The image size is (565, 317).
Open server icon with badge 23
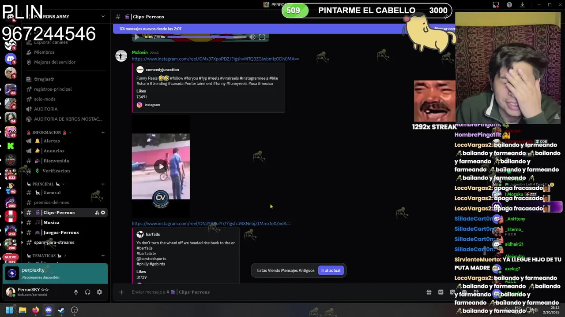point(11,89)
